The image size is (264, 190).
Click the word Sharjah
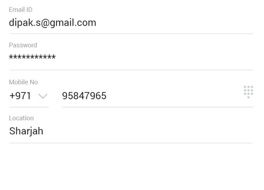26,131
